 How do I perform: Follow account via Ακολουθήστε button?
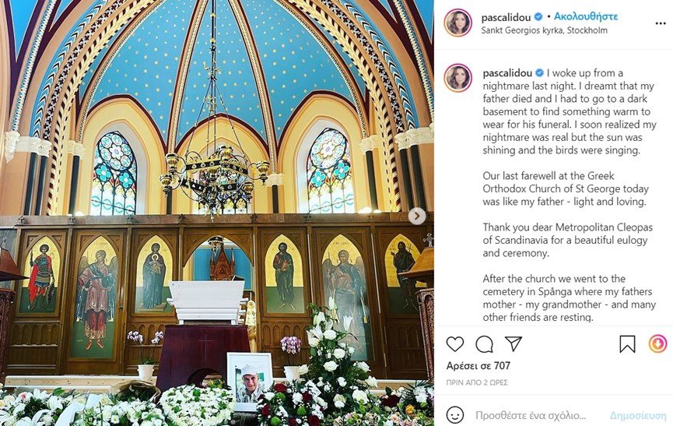[585, 17]
